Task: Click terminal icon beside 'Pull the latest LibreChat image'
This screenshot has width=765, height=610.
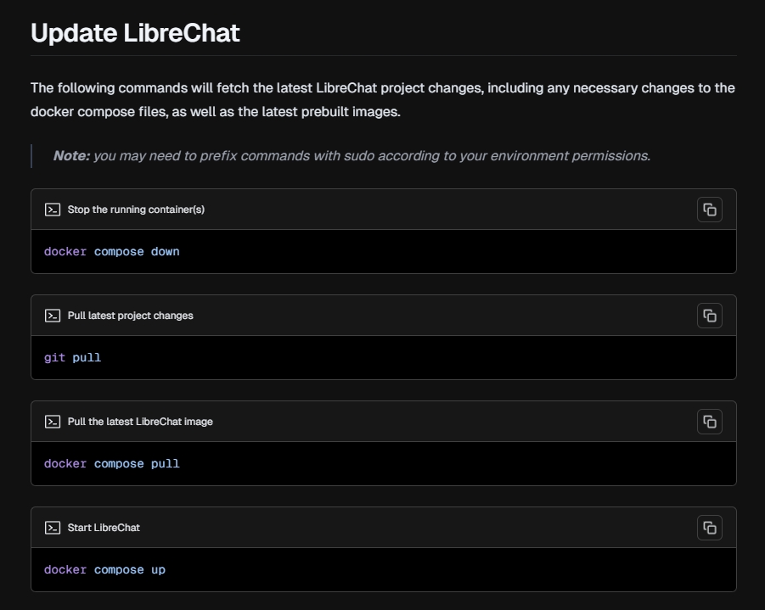Action: 53,422
